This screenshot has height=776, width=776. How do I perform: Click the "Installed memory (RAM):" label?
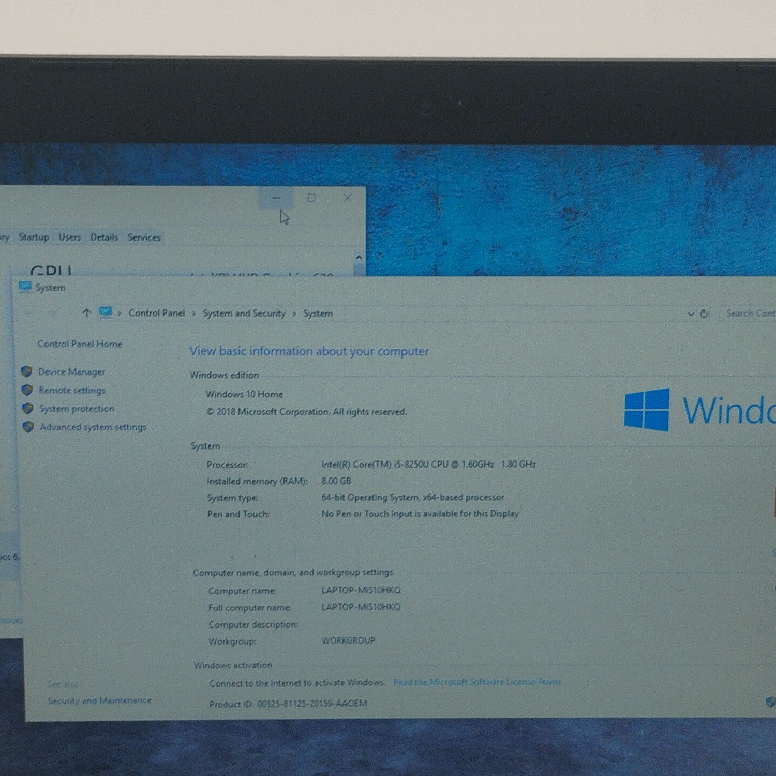tap(257, 482)
